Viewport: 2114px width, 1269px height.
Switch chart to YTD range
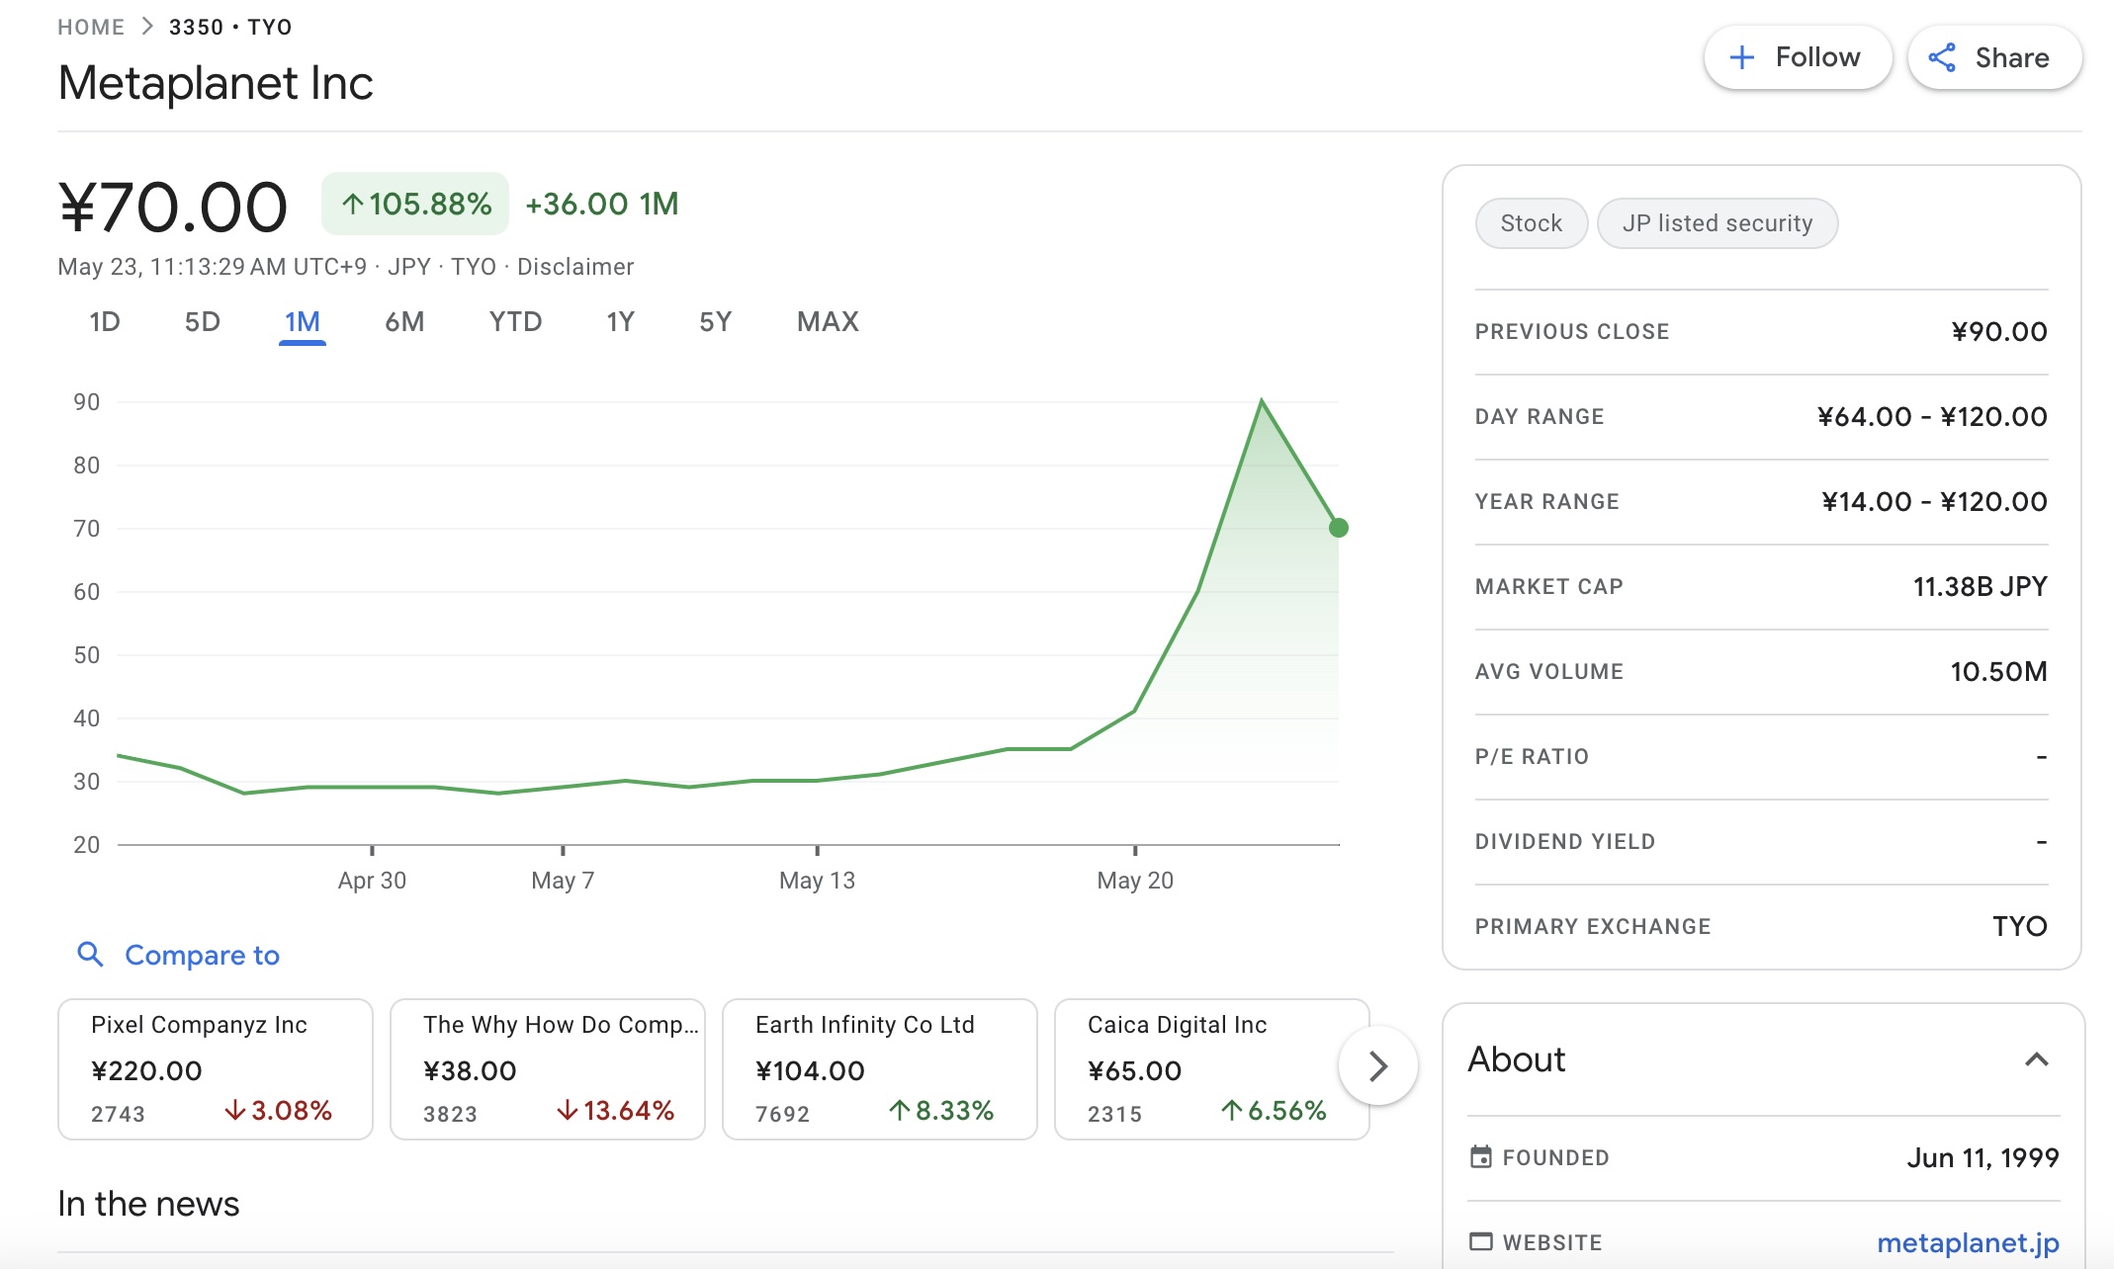[515, 321]
